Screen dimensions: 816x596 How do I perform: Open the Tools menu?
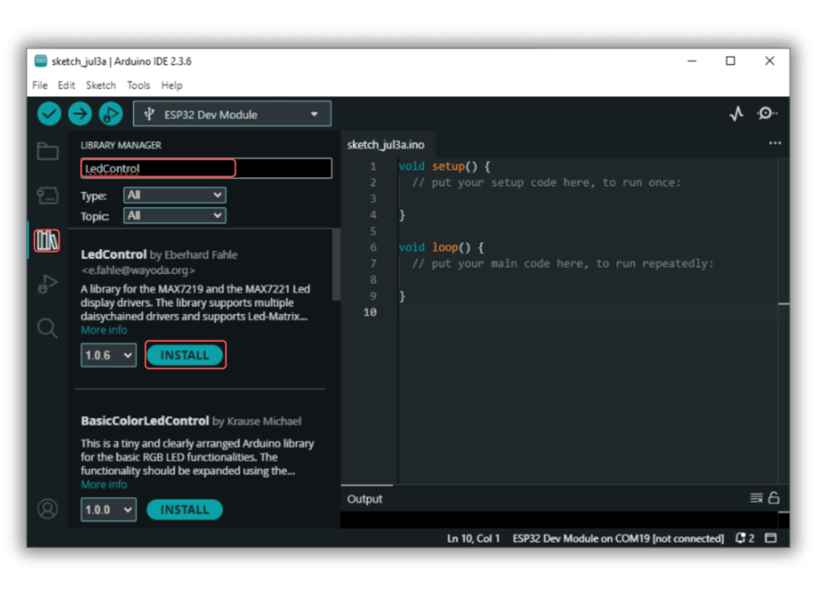[x=139, y=85]
